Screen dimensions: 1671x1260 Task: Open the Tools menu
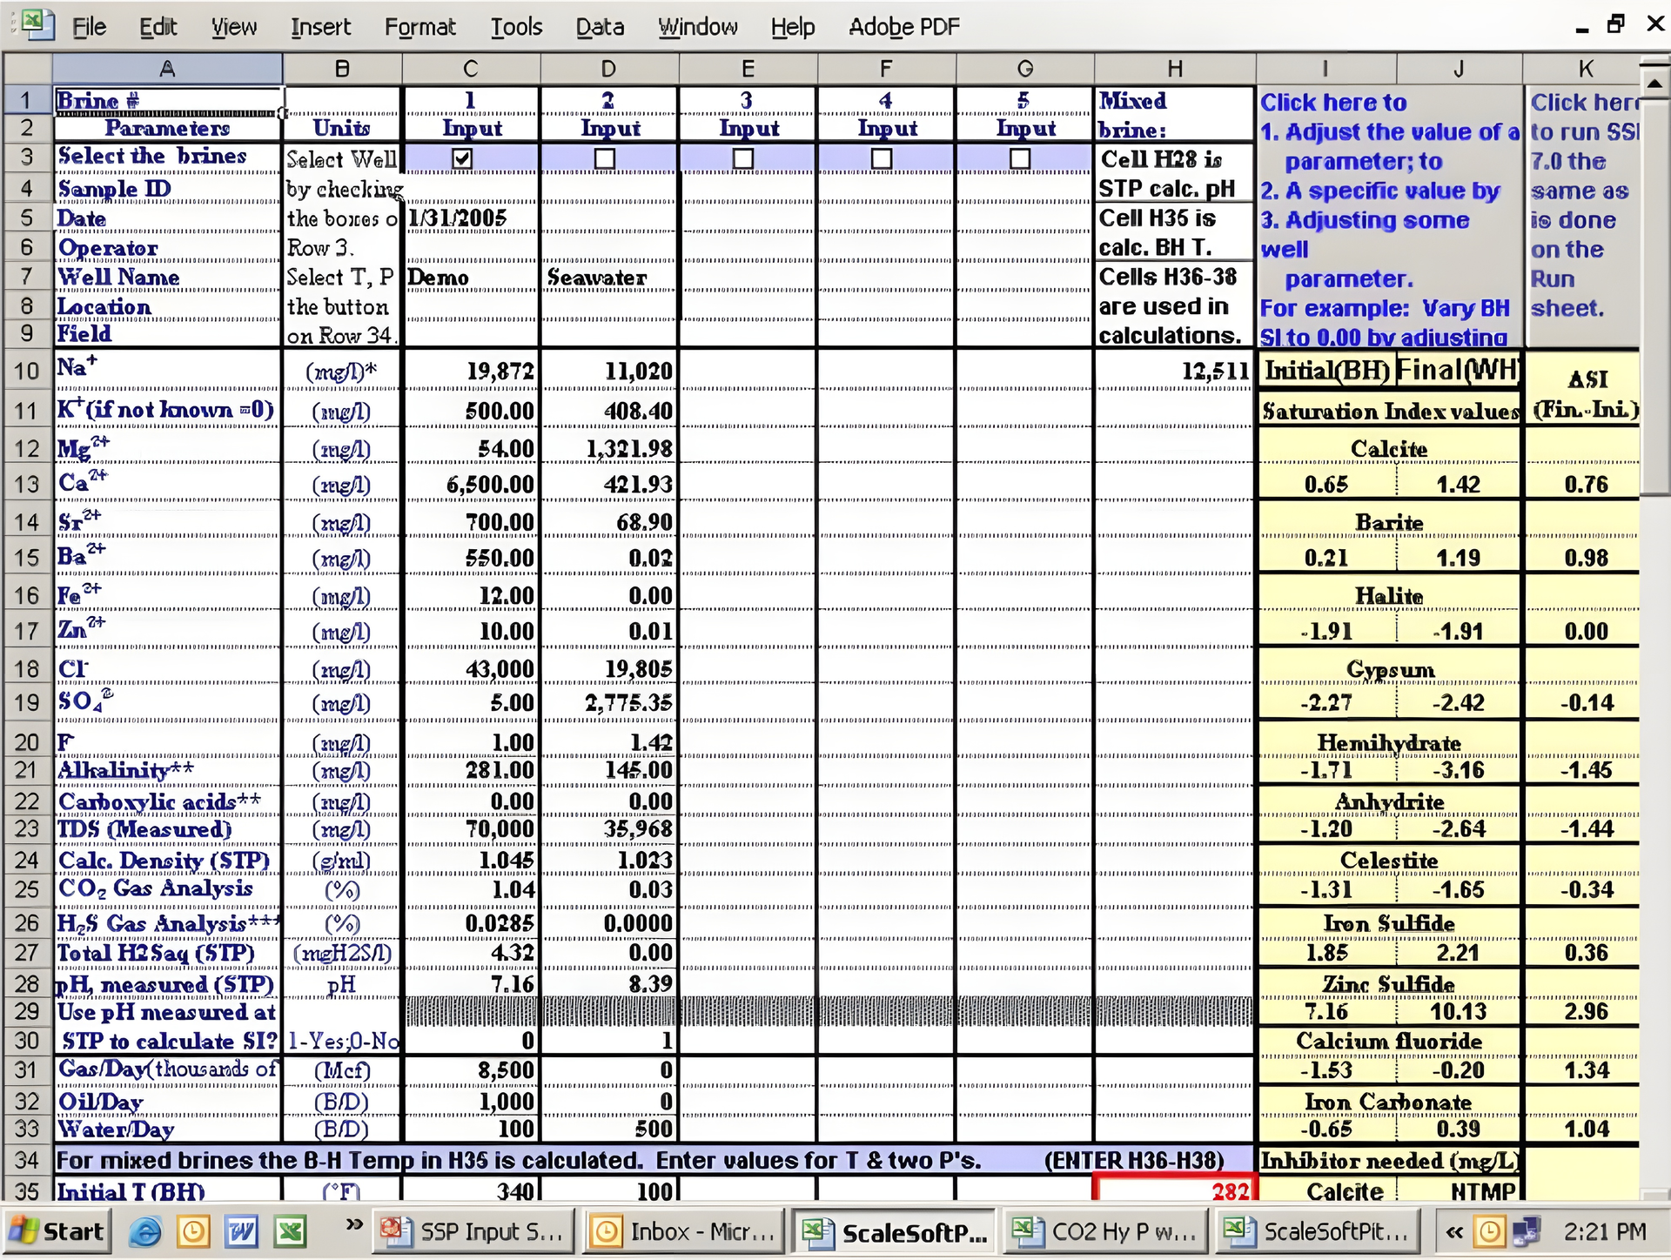coord(516,27)
